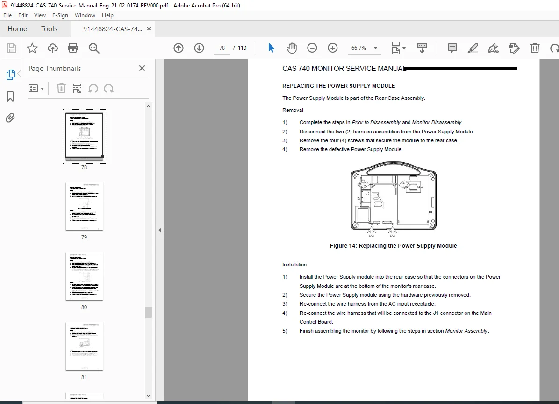The width and height of the screenshot is (559, 404).
Task: Rotate page counterclockwise in thumbnails panel
Action: (93, 88)
